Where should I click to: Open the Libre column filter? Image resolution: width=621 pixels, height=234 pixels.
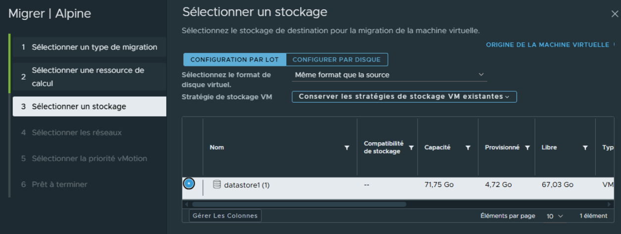[x=585, y=148]
